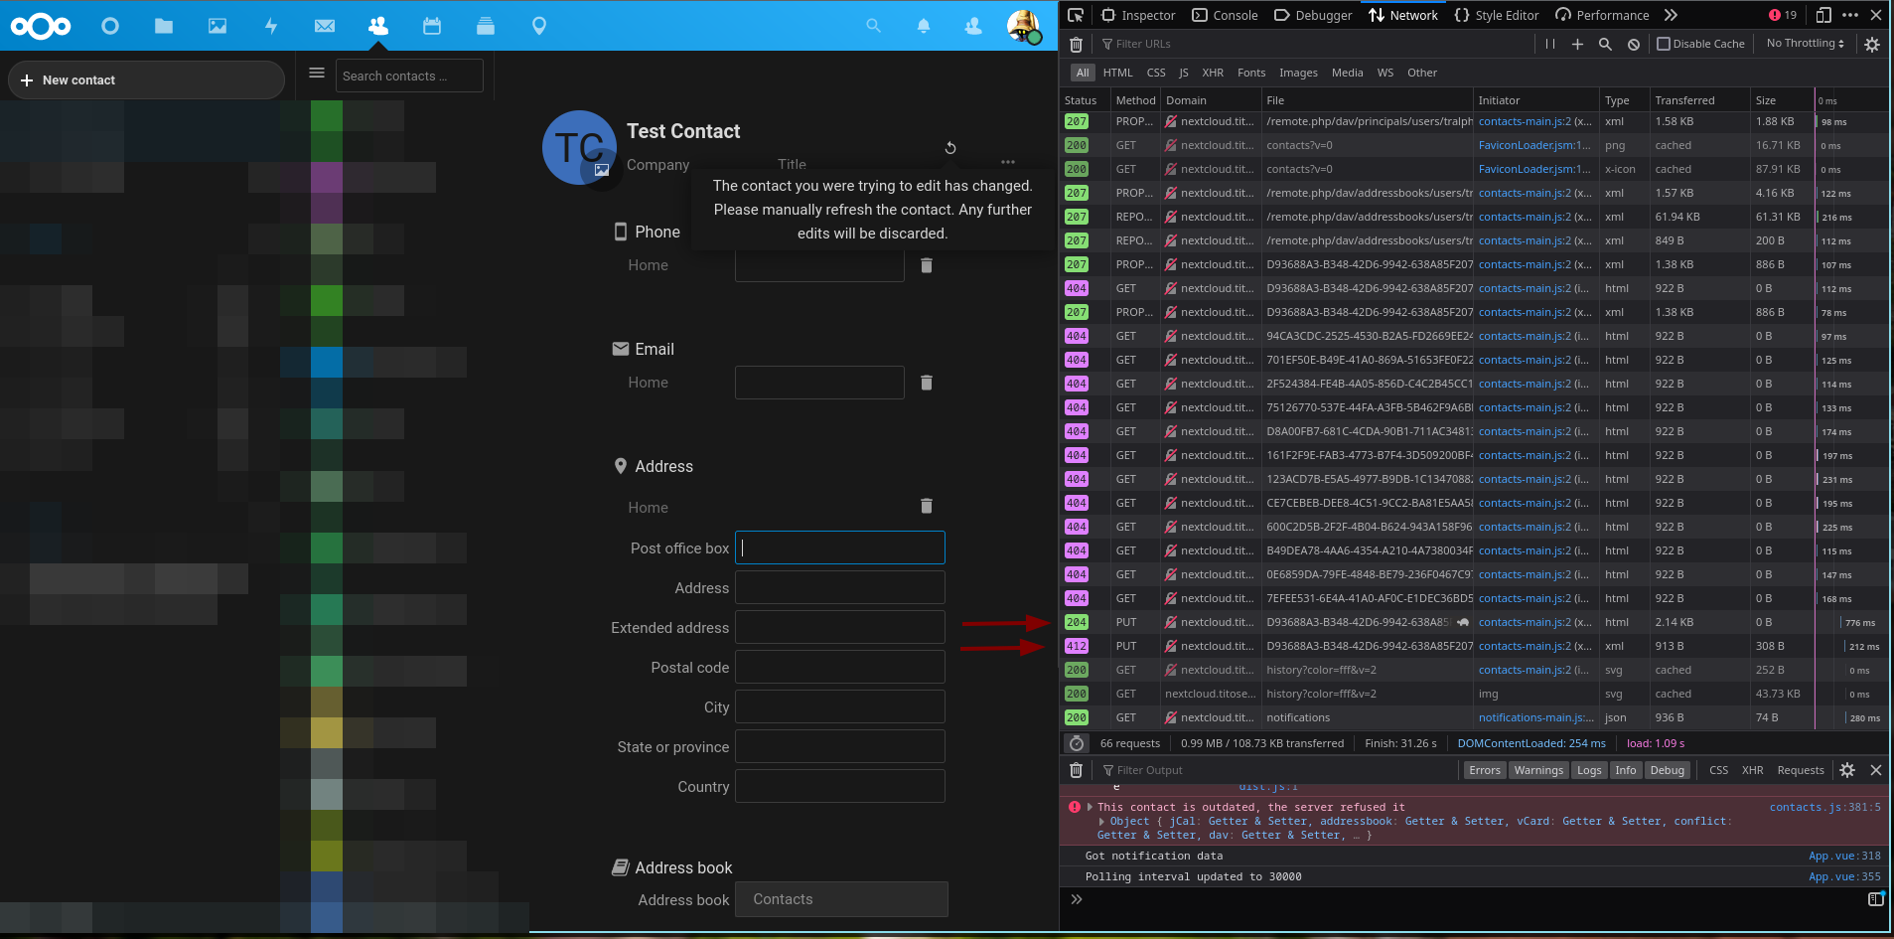Filter requests by XHR

[x=1213, y=73]
